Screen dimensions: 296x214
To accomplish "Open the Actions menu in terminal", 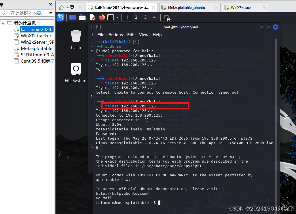I will (x=115, y=35).
